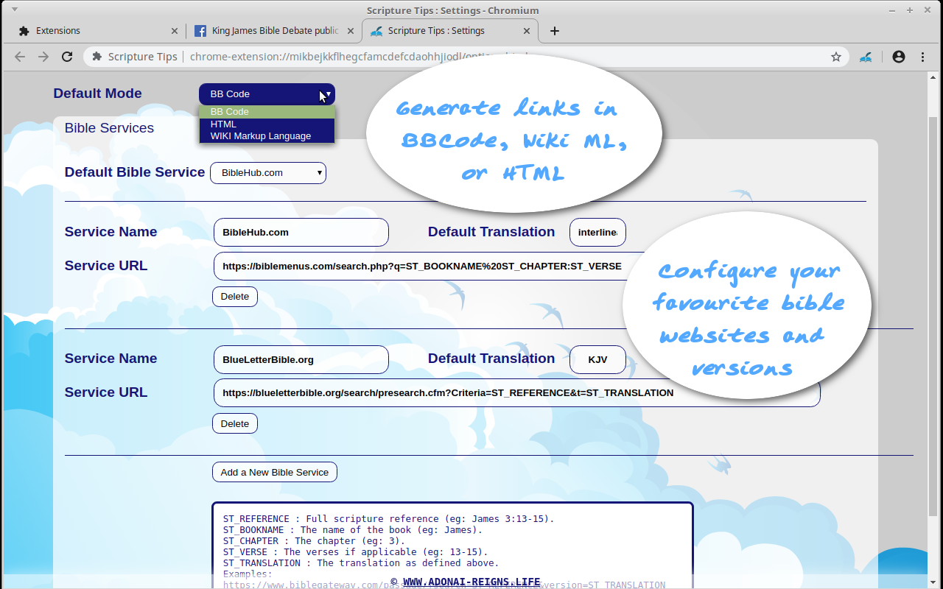Open the Scripture Tips extension icon
The height and width of the screenshot is (589, 943).
[x=866, y=57]
